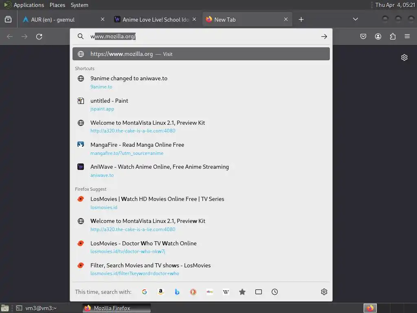This screenshot has width=417, height=313.
Task: Click the losmovies.id/filter?keyword=doctor+who URL text
Action: pos(134,273)
